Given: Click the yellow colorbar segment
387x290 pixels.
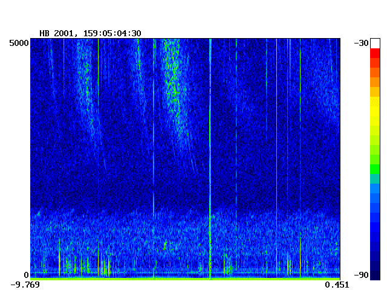Looking at the screenshot, I should point(375,111).
